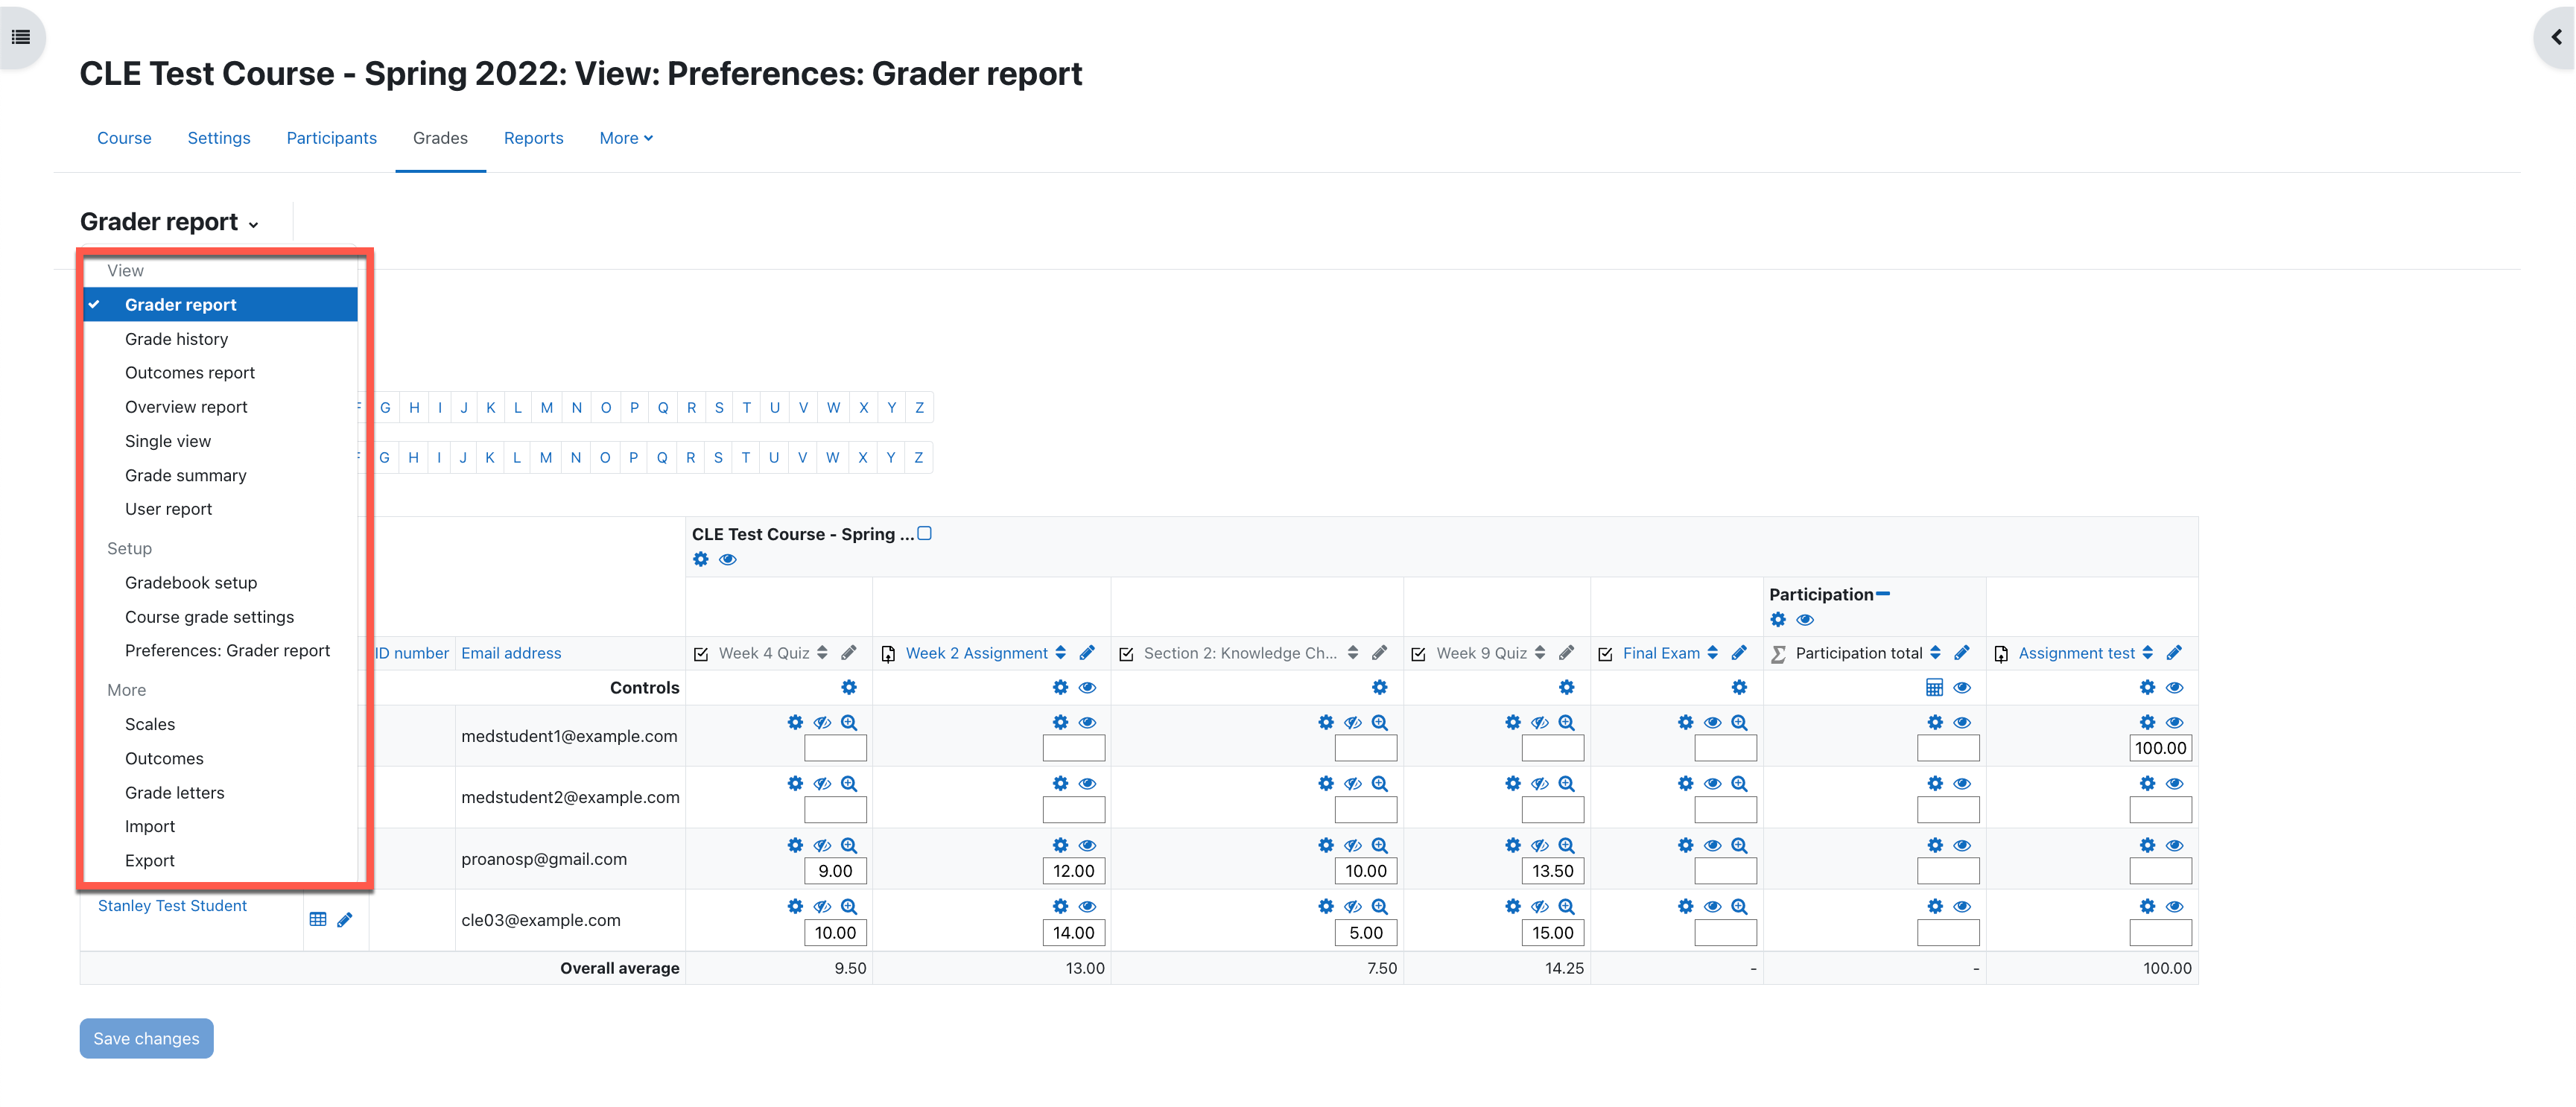2576x1107 pixels.
Task: Edit Assignment test column with pencil icon
Action: pos(2175,653)
